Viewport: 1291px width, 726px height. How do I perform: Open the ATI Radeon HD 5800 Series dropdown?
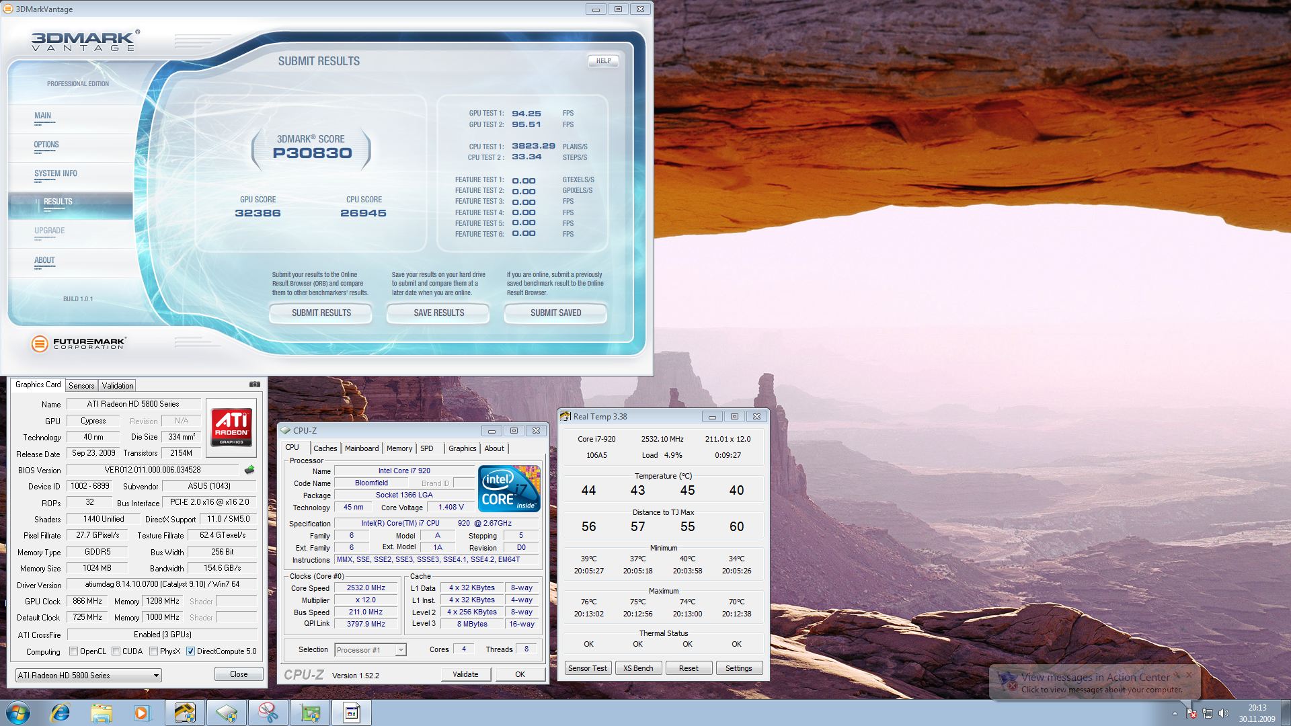88,676
